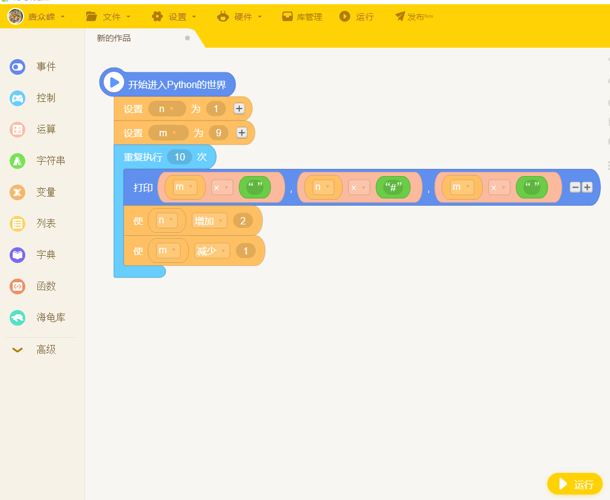Image resolution: width=610 pixels, height=500 pixels.
Task: Expand the 高级 advanced section
Action: pos(34,350)
